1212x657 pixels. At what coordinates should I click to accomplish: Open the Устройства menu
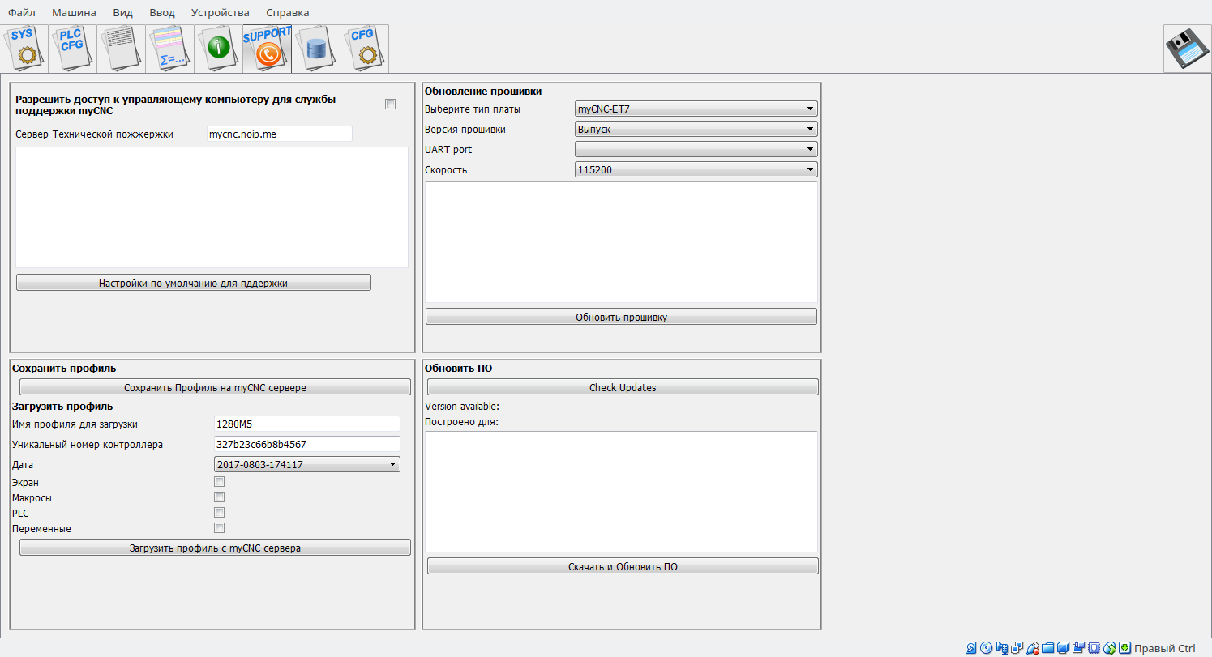[221, 12]
